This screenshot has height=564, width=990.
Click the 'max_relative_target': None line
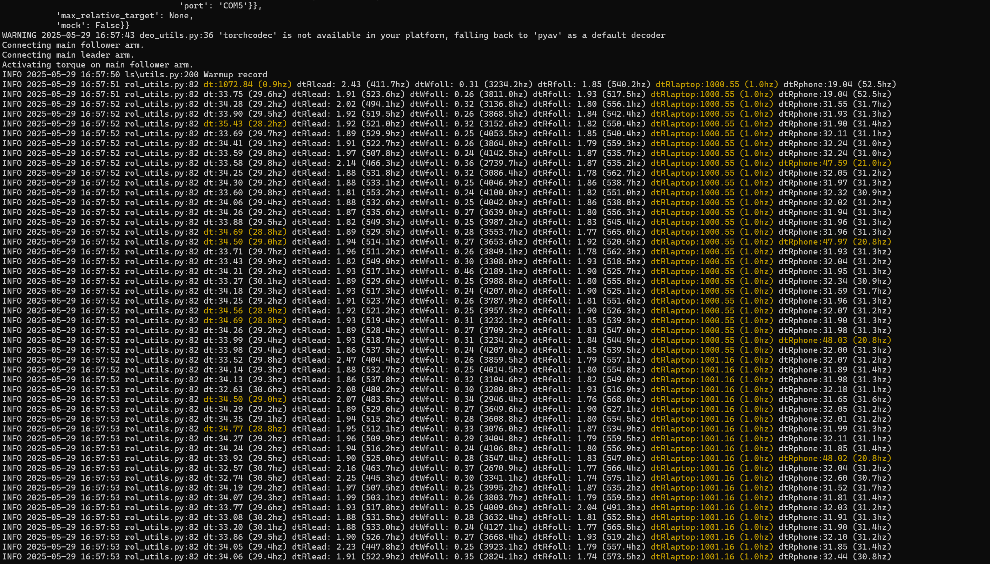[x=125, y=15]
